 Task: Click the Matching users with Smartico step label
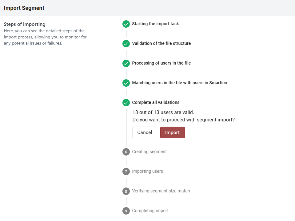(179, 83)
